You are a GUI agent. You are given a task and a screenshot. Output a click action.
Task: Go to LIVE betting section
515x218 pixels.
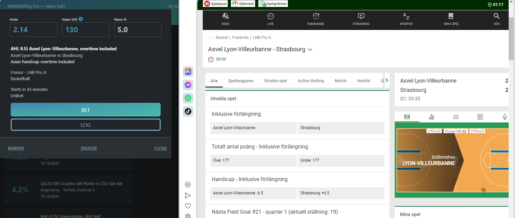[271, 19]
